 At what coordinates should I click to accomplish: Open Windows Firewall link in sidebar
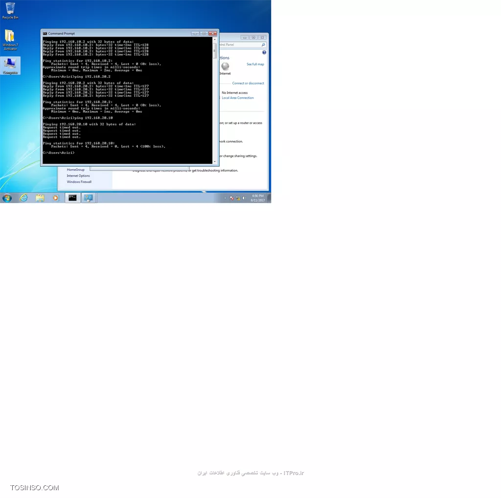79,182
